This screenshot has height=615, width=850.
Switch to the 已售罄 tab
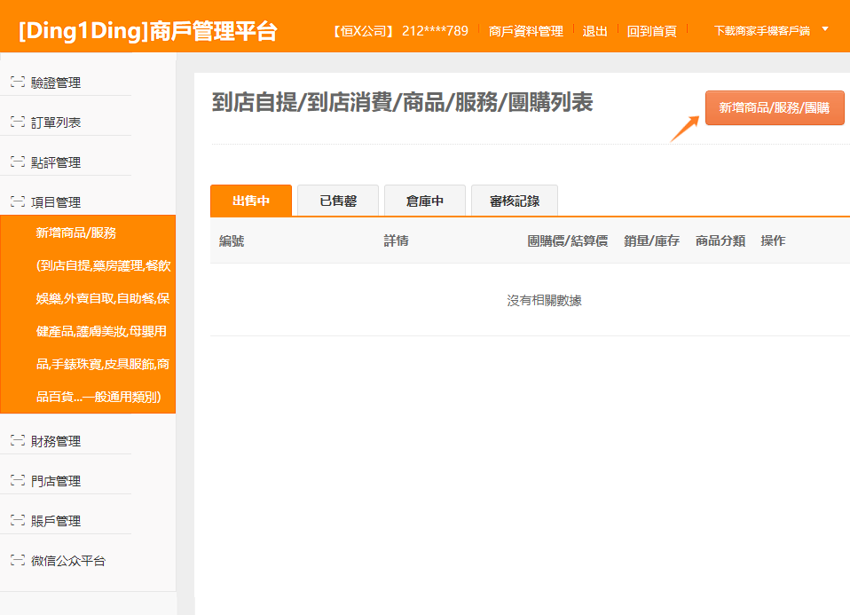(x=338, y=201)
